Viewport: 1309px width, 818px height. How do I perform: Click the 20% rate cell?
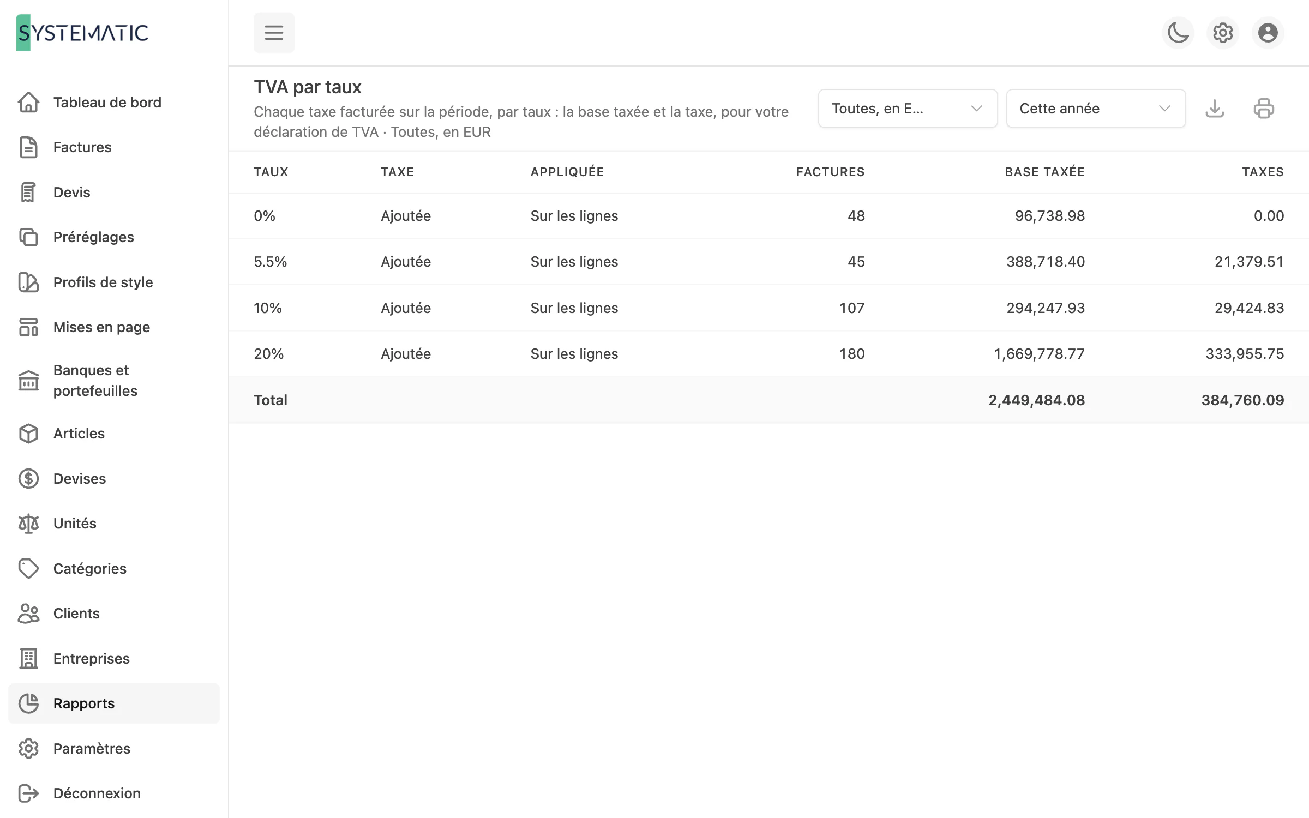269,354
